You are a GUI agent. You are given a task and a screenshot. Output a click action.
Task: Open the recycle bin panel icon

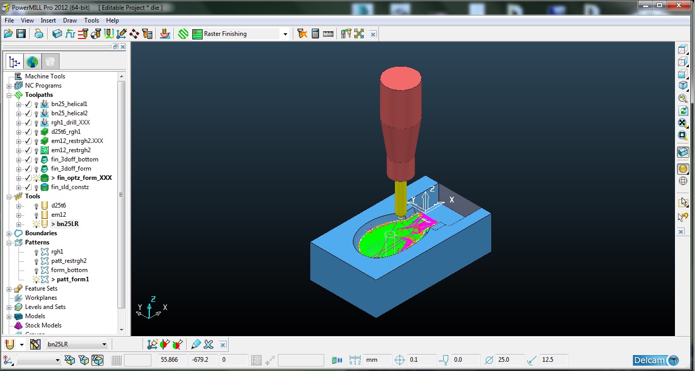[x=50, y=62]
